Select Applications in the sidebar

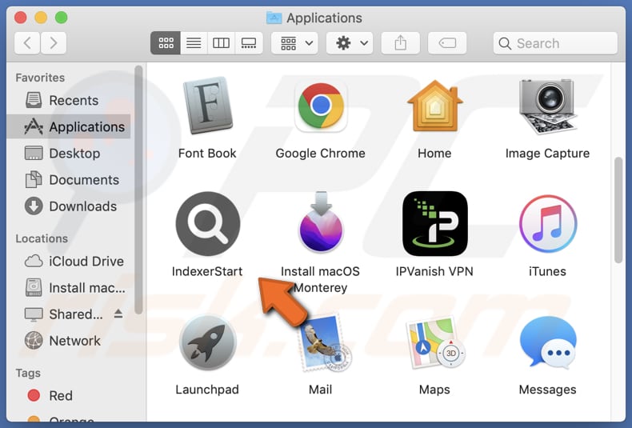(x=69, y=127)
